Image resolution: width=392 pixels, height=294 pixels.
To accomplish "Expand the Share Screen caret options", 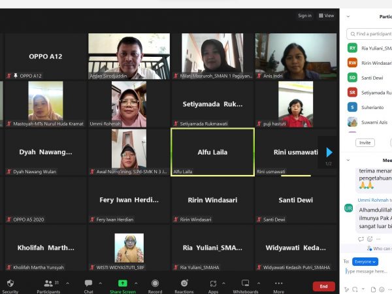I will pos(136,284).
